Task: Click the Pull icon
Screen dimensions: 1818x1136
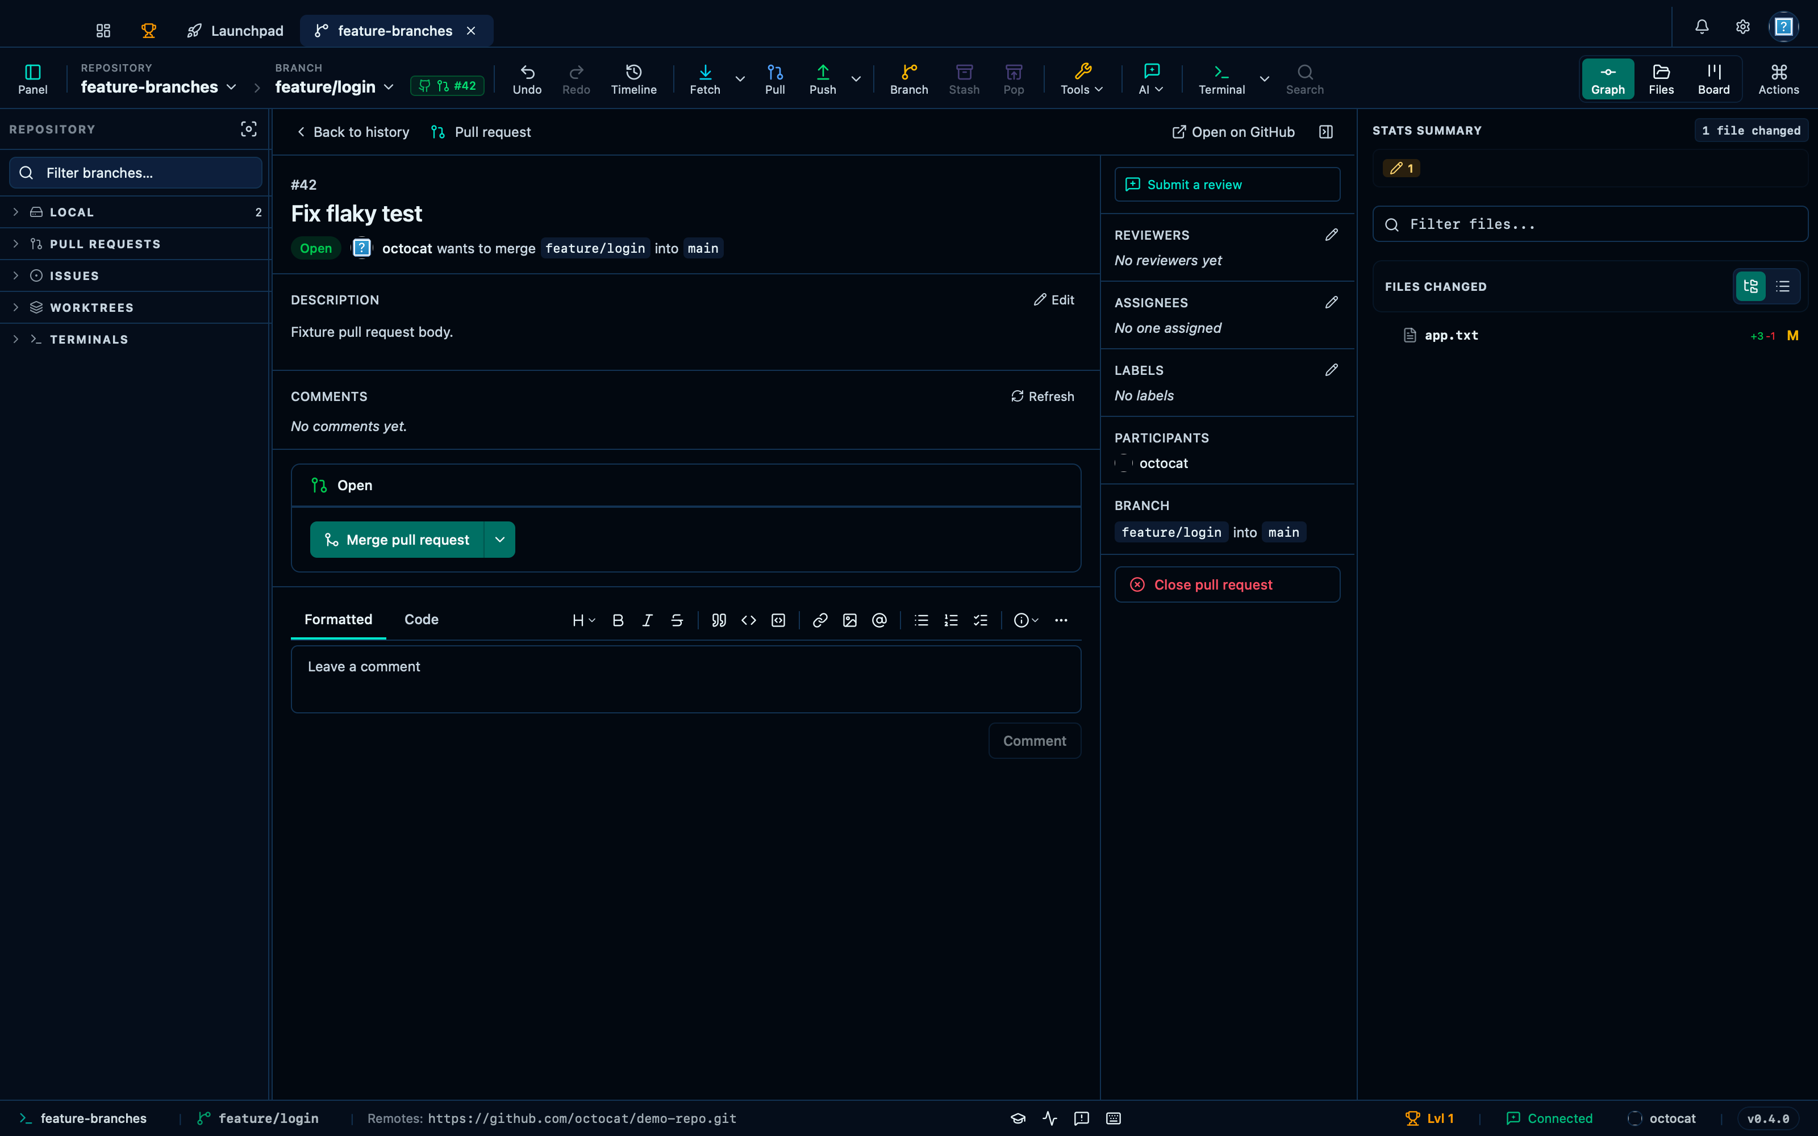Action: click(x=774, y=79)
